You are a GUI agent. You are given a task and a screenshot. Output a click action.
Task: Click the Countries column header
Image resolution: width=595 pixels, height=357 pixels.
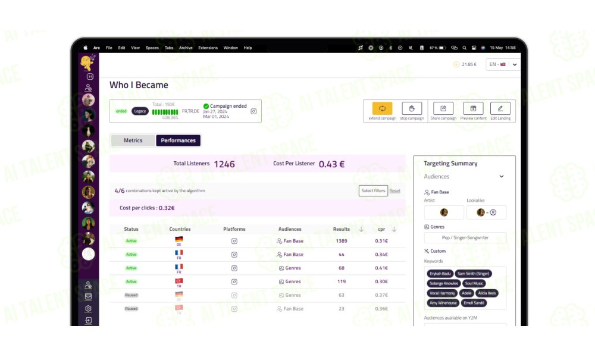(x=180, y=229)
